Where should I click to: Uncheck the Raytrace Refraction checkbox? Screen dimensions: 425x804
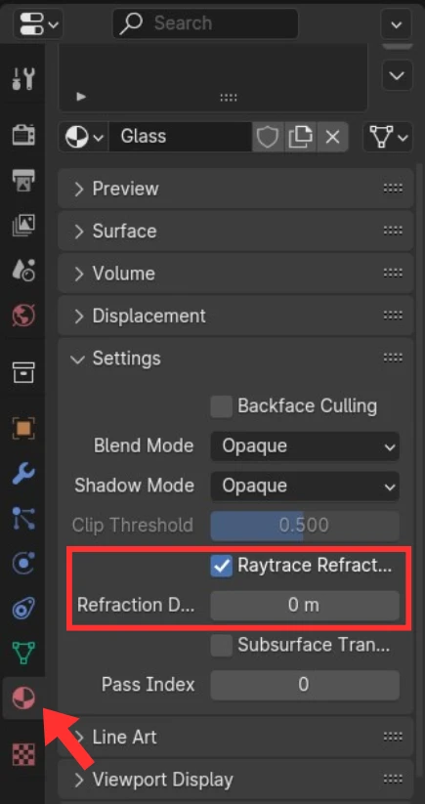click(x=222, y=566)
